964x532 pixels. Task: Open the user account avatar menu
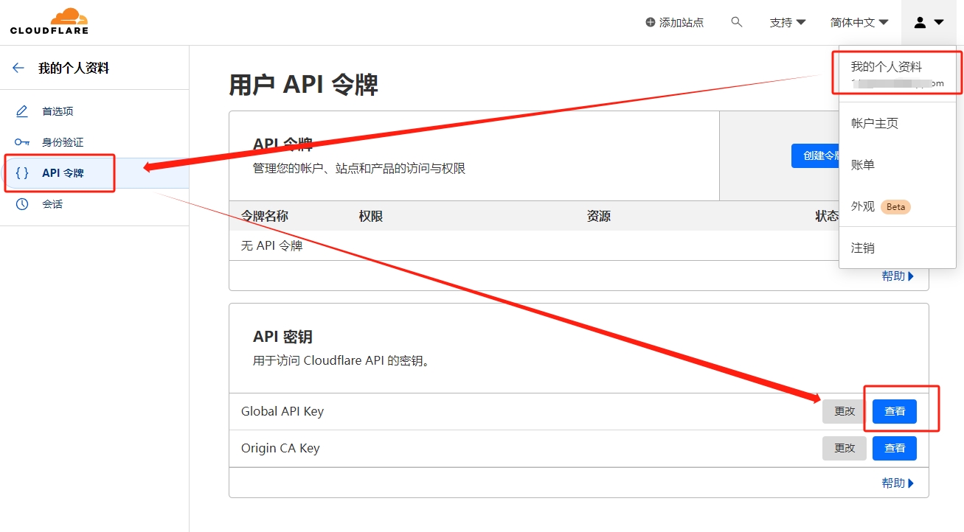pos(929,23)
